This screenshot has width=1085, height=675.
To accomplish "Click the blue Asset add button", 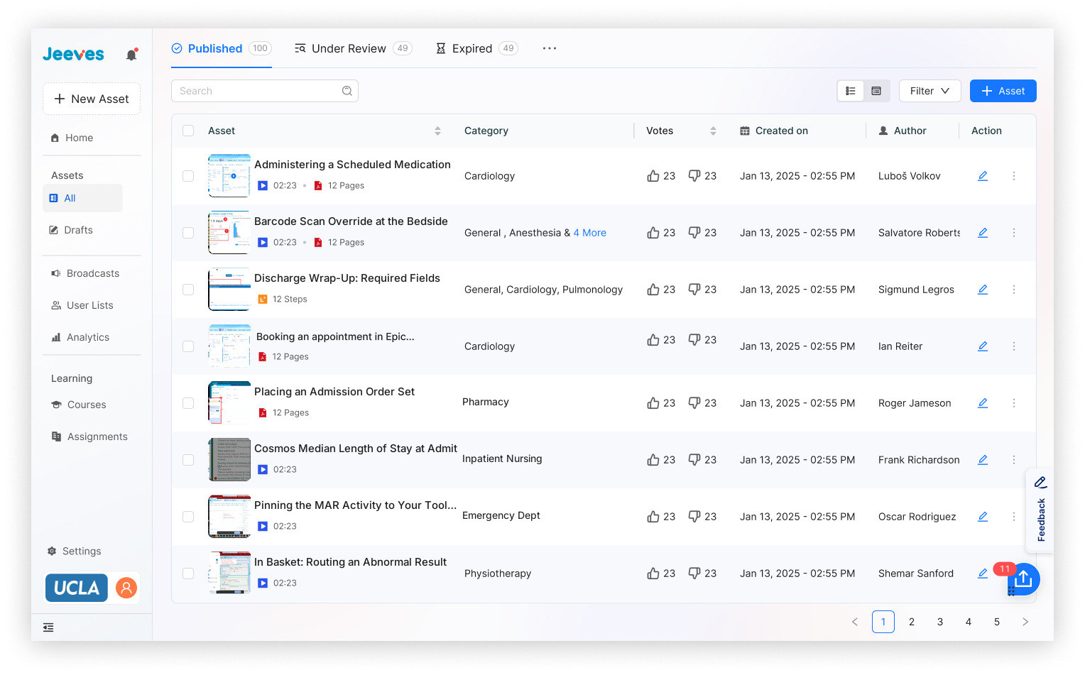I will click(x=1003, y=91).
